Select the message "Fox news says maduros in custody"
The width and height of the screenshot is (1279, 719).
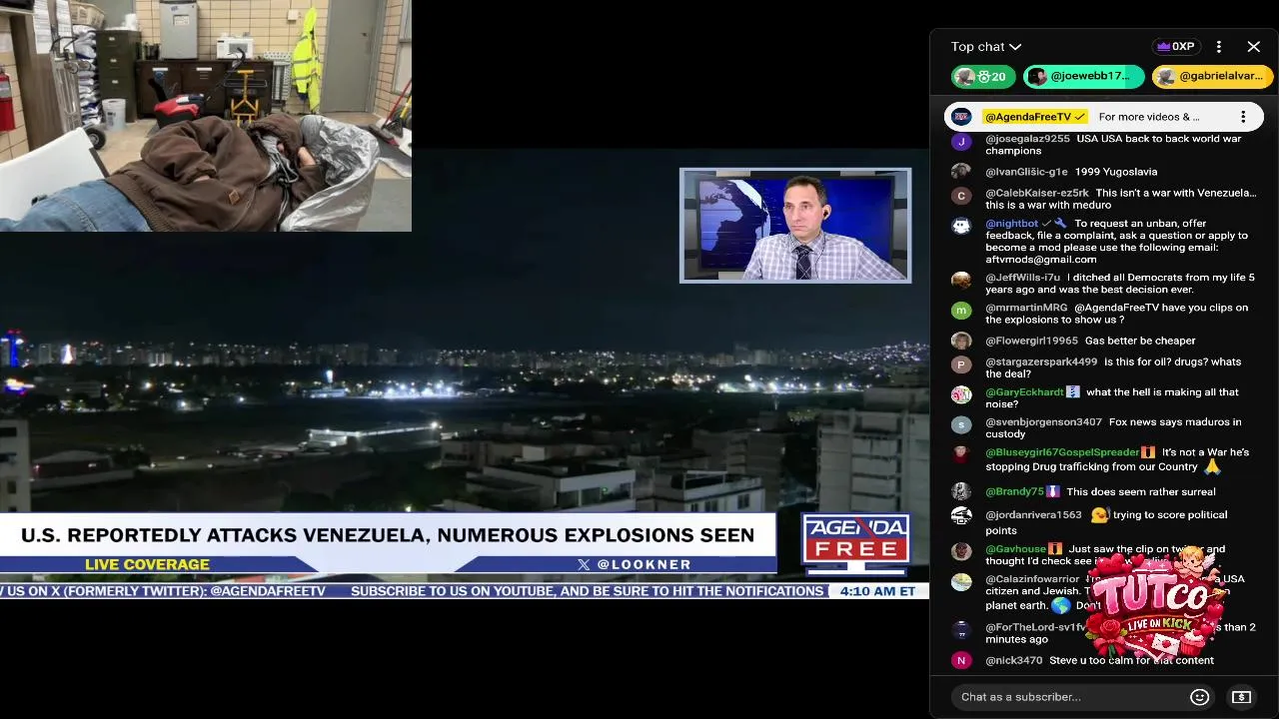click(1113, 428)
